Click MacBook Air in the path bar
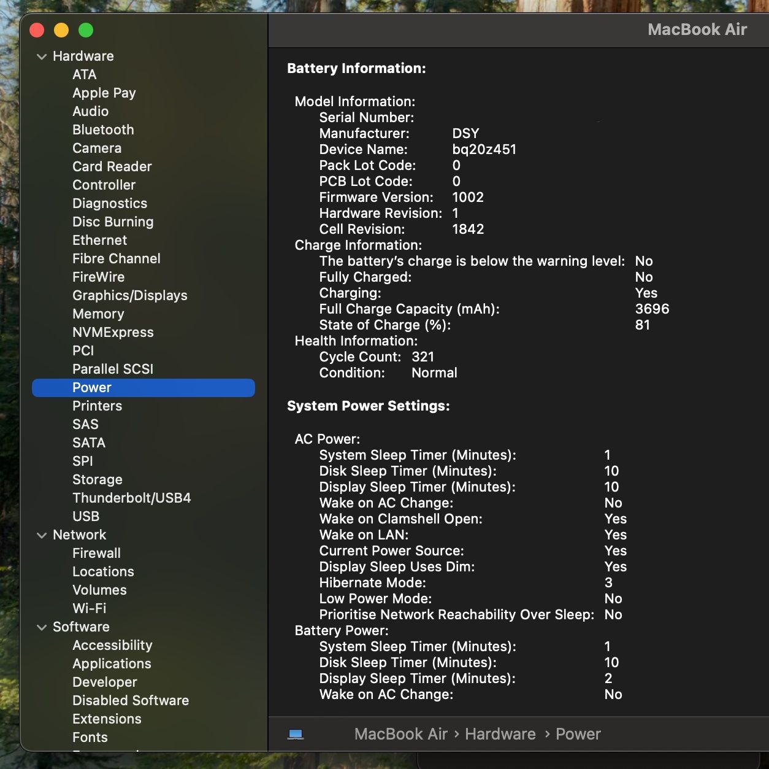The height and width of the screenshot is (769, 769). coord(401,734)
